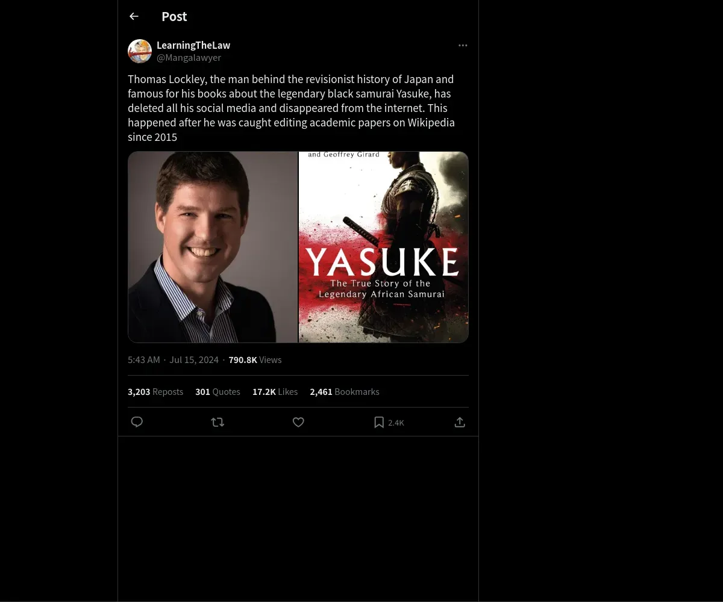The height and width of the screenshot is (602, 723).
Task: Click the Post header title
Action: coord(174,17)
